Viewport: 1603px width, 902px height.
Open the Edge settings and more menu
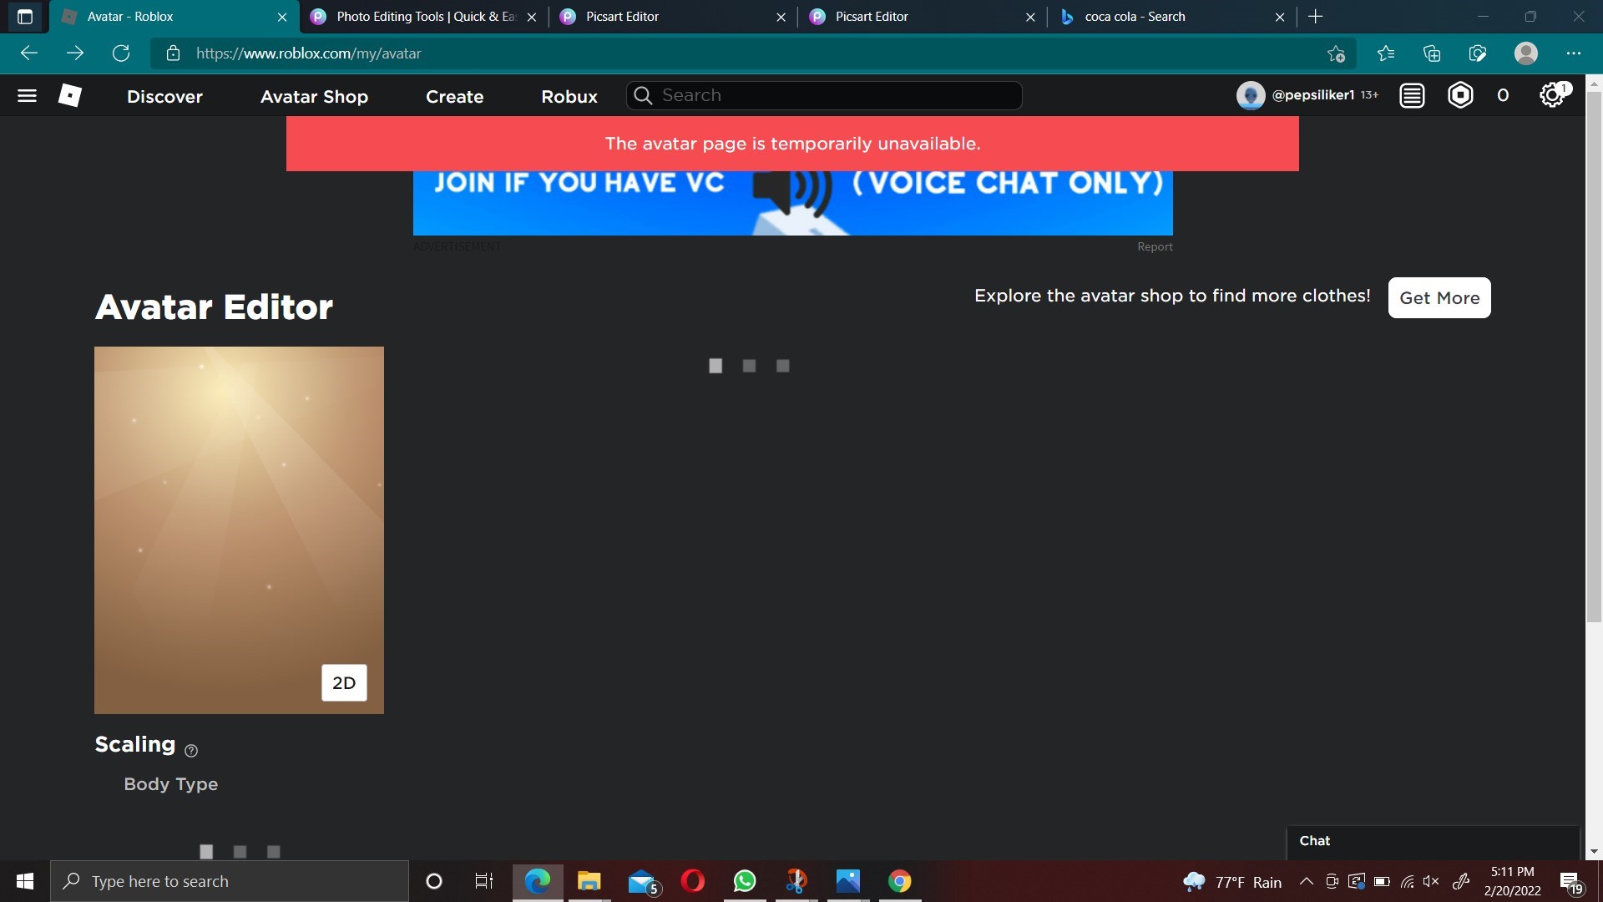point(1574,53)
